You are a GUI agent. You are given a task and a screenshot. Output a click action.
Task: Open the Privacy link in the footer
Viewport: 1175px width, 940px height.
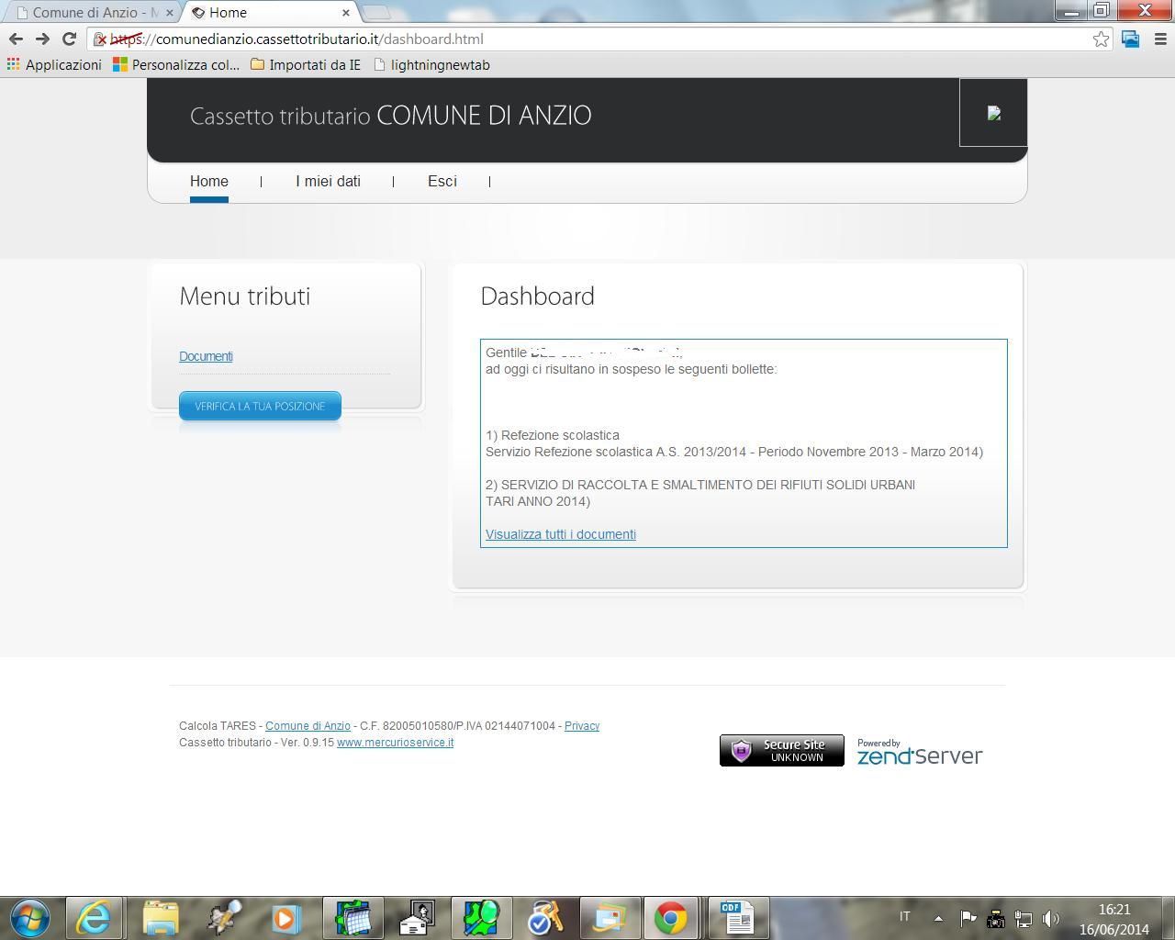click(581, 726)
